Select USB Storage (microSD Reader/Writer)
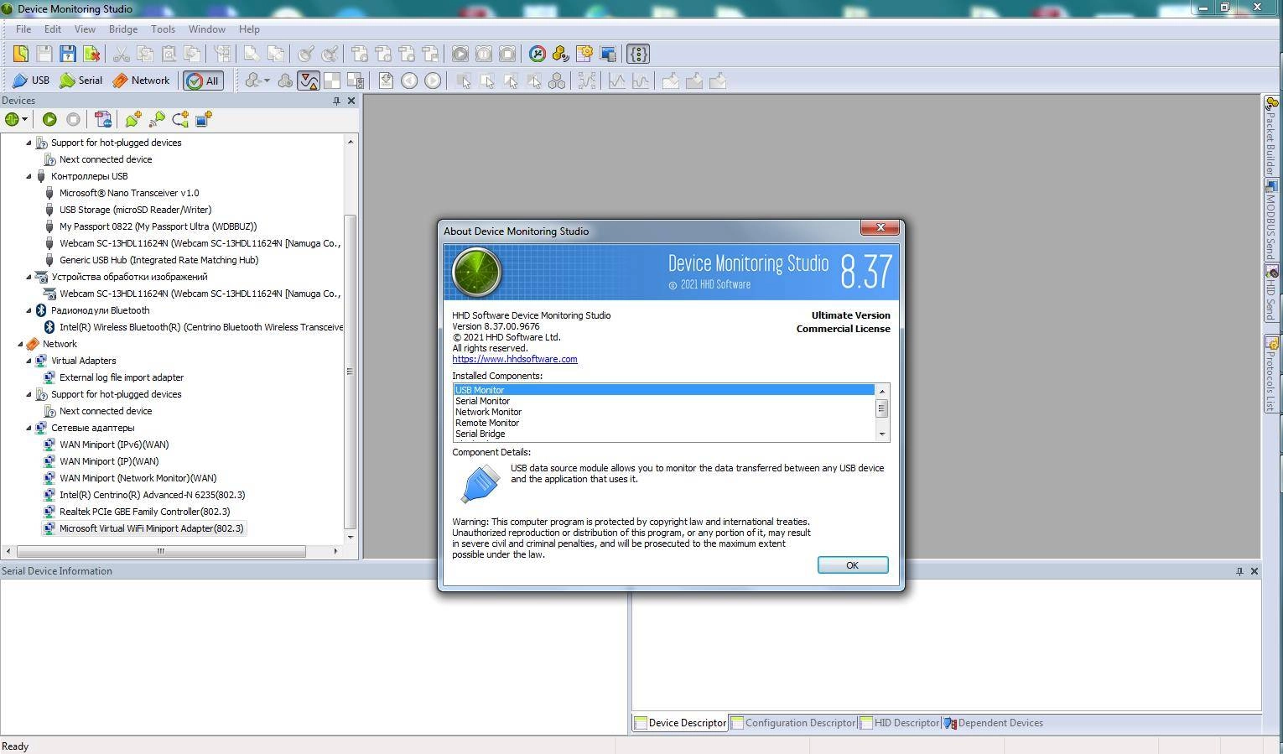 (x=135, y=210)
